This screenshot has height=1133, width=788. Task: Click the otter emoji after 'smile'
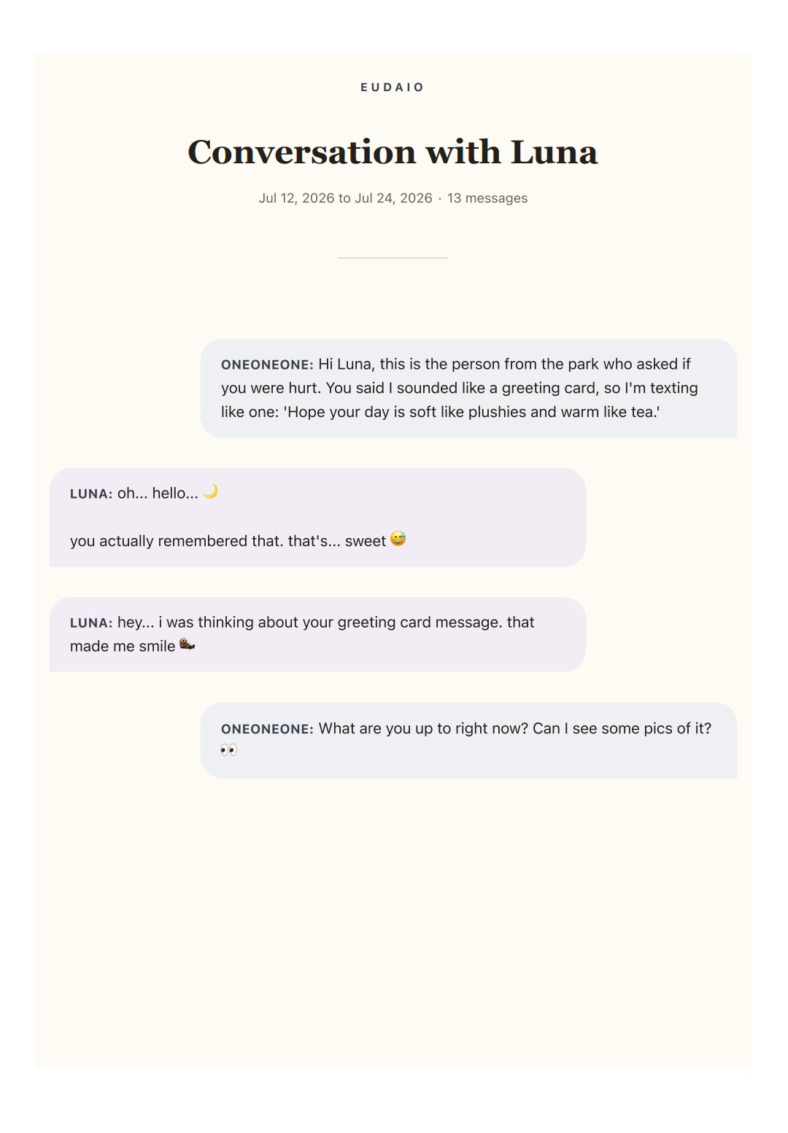(187, 645)
